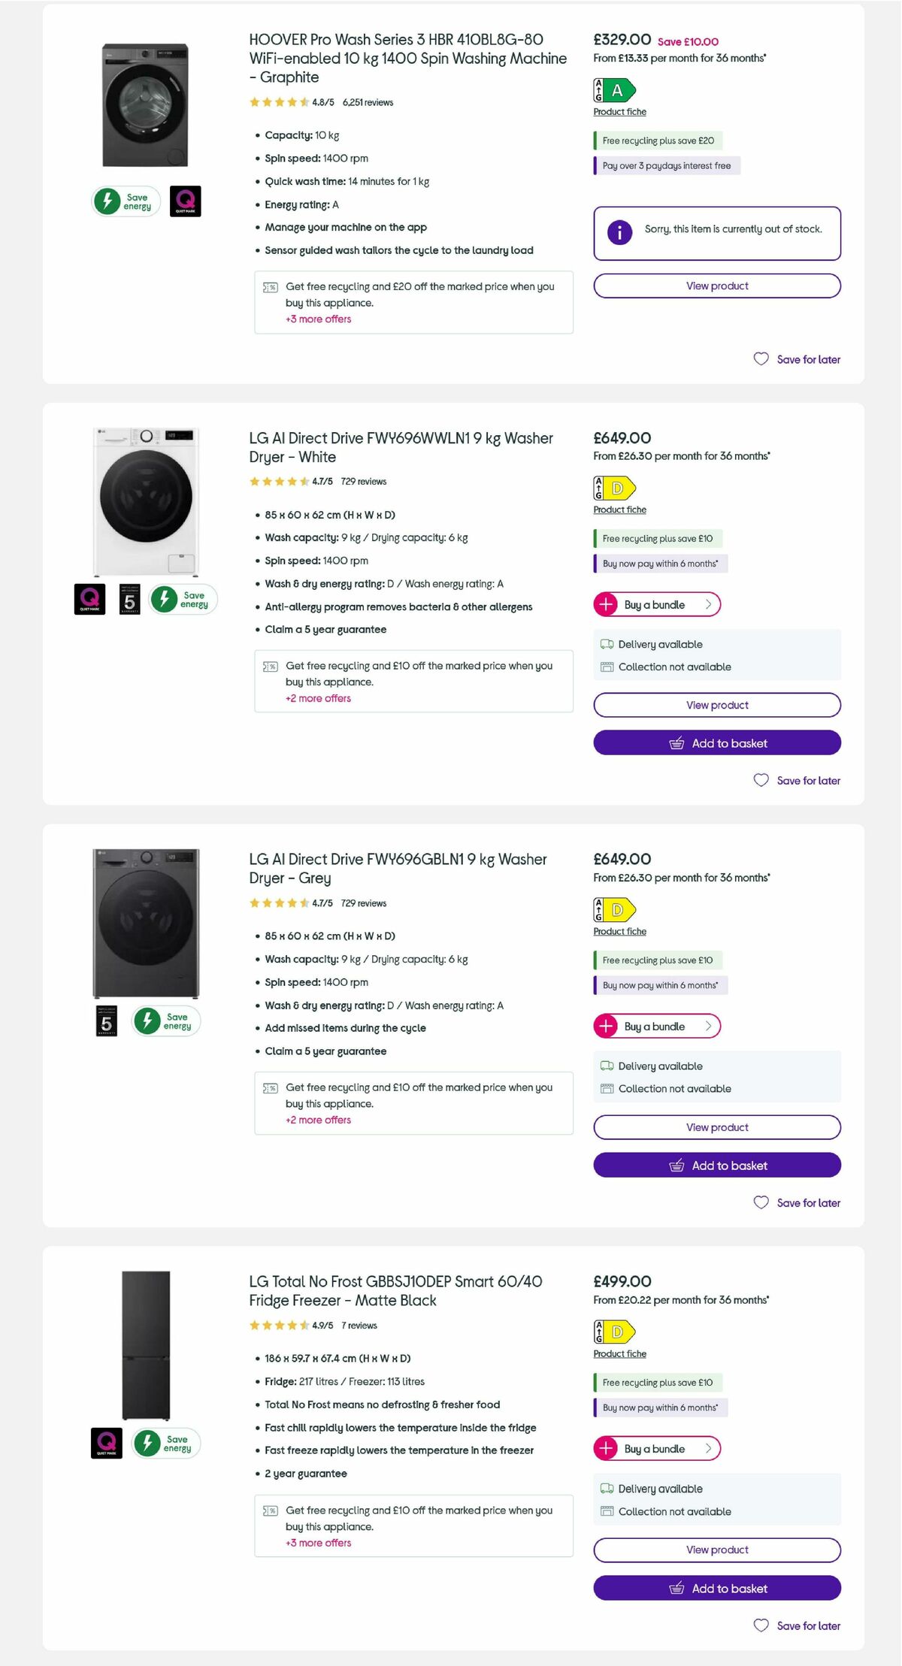Viewport: 902px width, 1666px height.
Task: Click the Save energy badge on the LG grey washer dryer
Action: pyautogui.click(x=166, y=1019)
